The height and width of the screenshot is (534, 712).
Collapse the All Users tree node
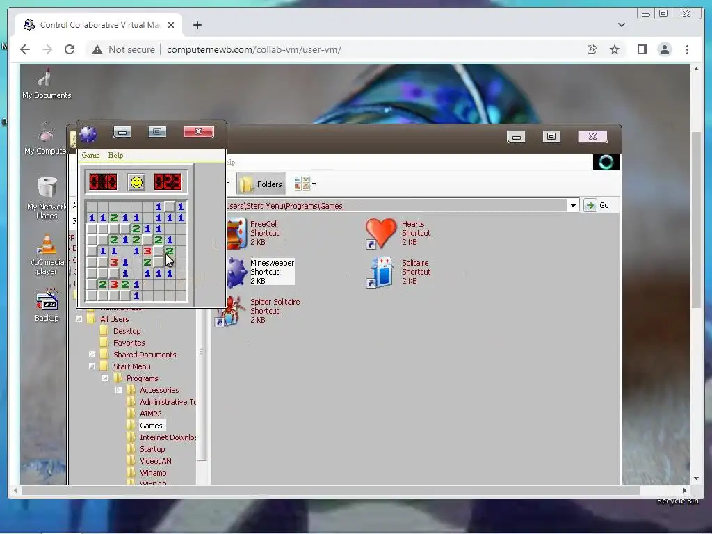pyautogui.click(x=79, y=319)
